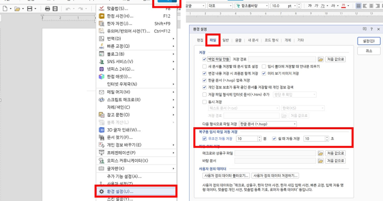Click the 설정(D) button
383x201 pixels.
369,41
